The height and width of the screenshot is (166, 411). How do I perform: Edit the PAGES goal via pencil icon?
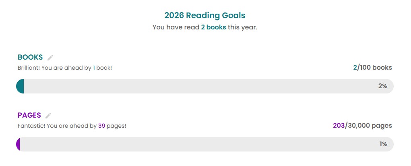(x=48, y=116)
